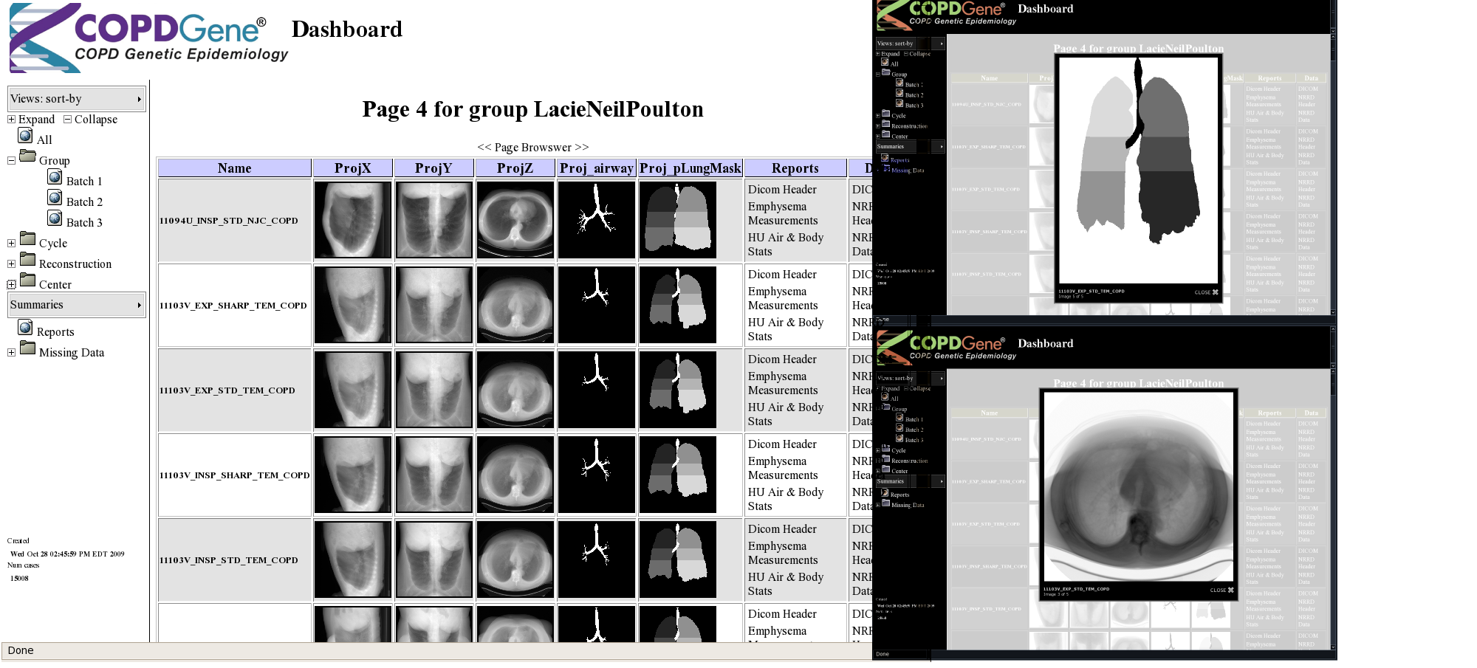
Task: Go to next page with >> link
Action: click(581, 148)
